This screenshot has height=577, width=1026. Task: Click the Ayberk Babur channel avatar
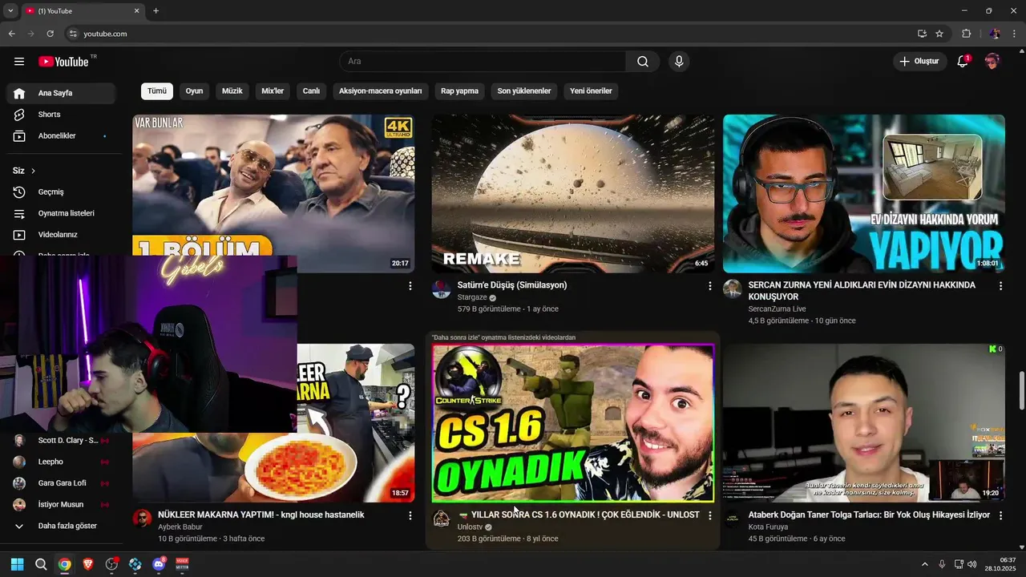[x=142, y=518]
